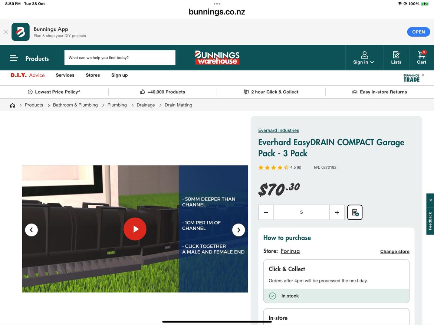The height and width of the screenshot is (325, 434).
Task: Go to previous image with left arrow
Action: coord(32,230)
